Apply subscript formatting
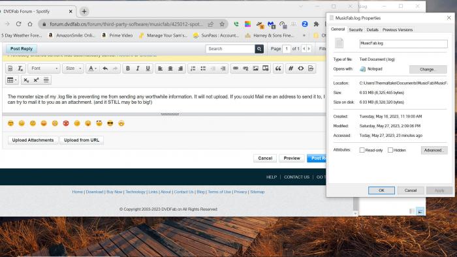Image resolution: width=457 pixels, height=257 pixels. tap(26, 80)
